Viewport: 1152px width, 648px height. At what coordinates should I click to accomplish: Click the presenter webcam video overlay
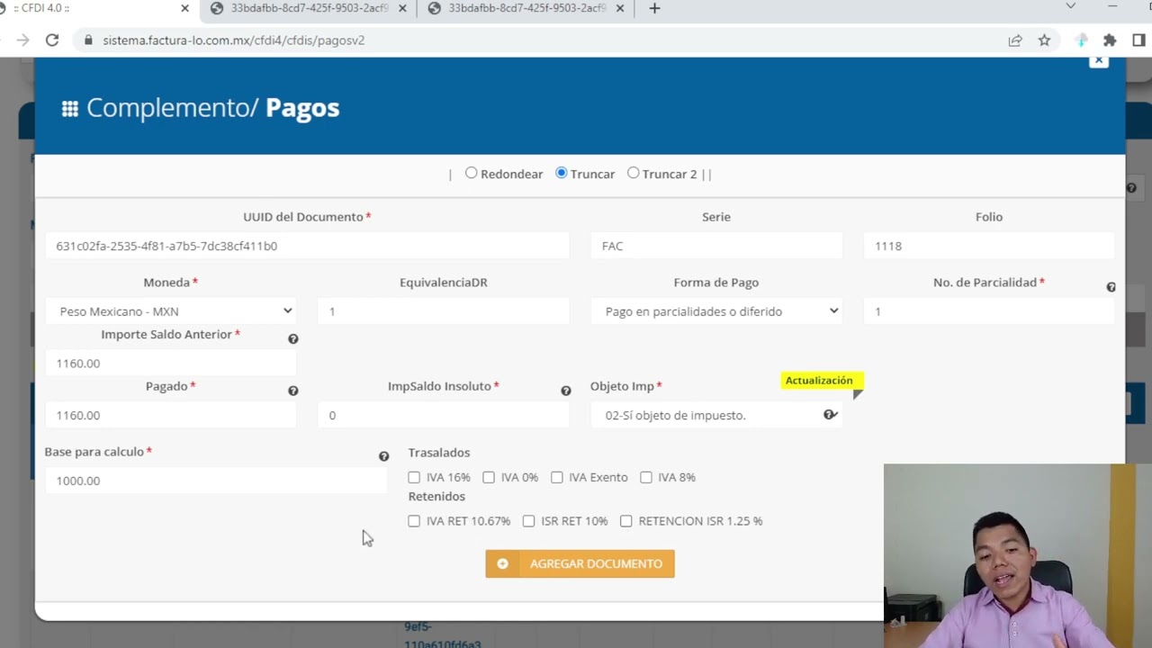(x=1018, y=556)
